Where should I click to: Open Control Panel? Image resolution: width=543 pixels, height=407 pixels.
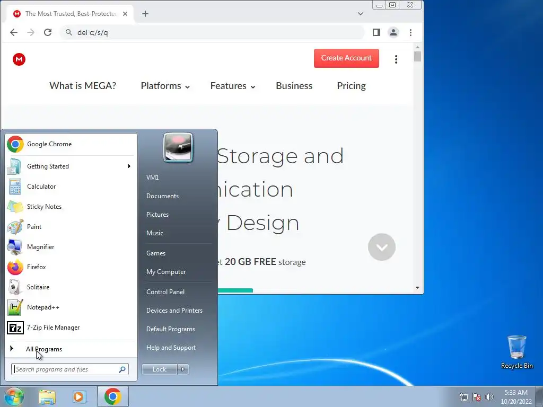165,292
